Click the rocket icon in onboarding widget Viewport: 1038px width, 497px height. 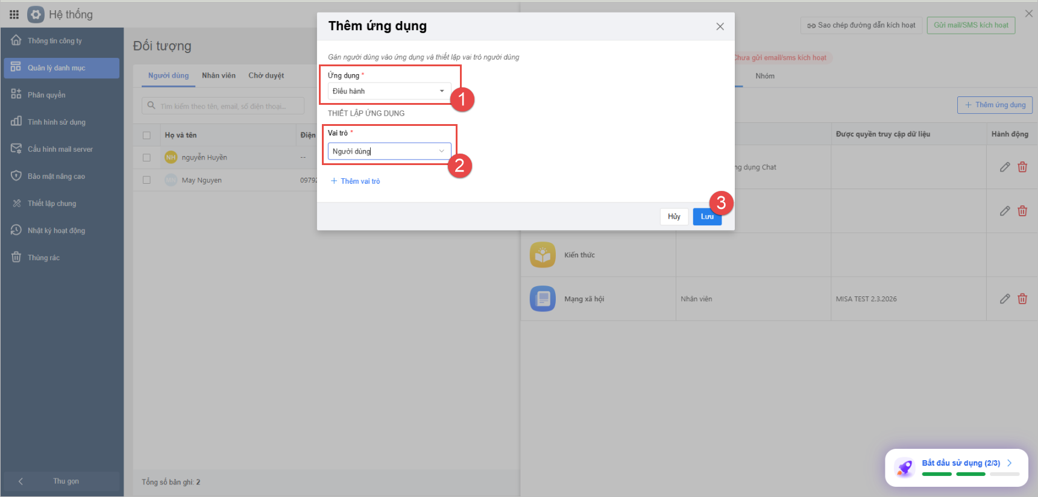[x=904, y=467]
